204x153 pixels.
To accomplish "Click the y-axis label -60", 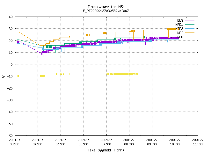I will tap(10, 136).
